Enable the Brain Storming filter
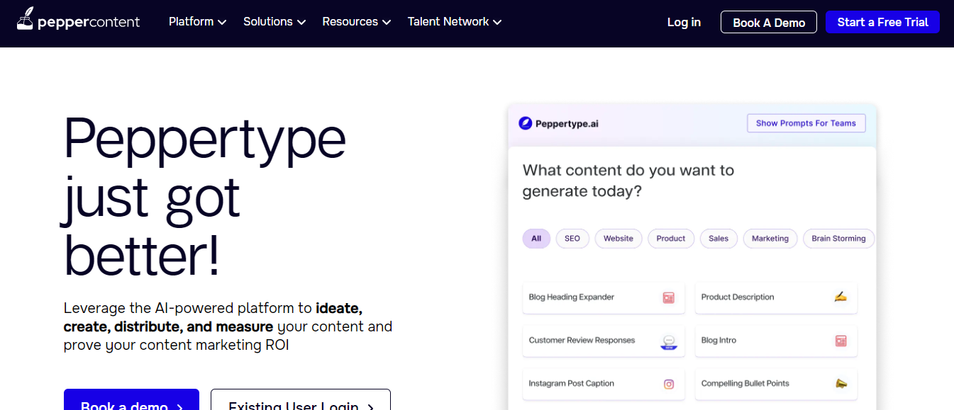This screenshot has height=410, width=954. [838, 239]
